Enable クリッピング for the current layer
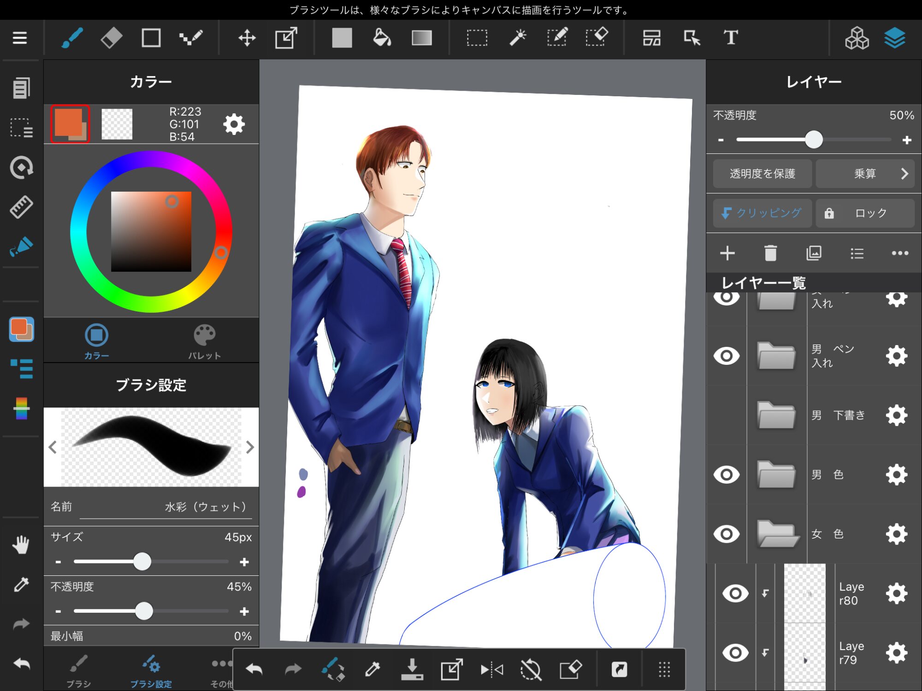Viewport: 922px width, 691px height. pos(762,213)
